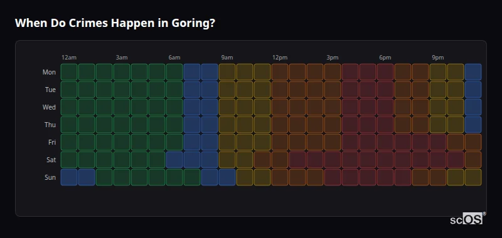Click the Friday 11pm orange cell
502x238 pixels.
click(473, 142)
